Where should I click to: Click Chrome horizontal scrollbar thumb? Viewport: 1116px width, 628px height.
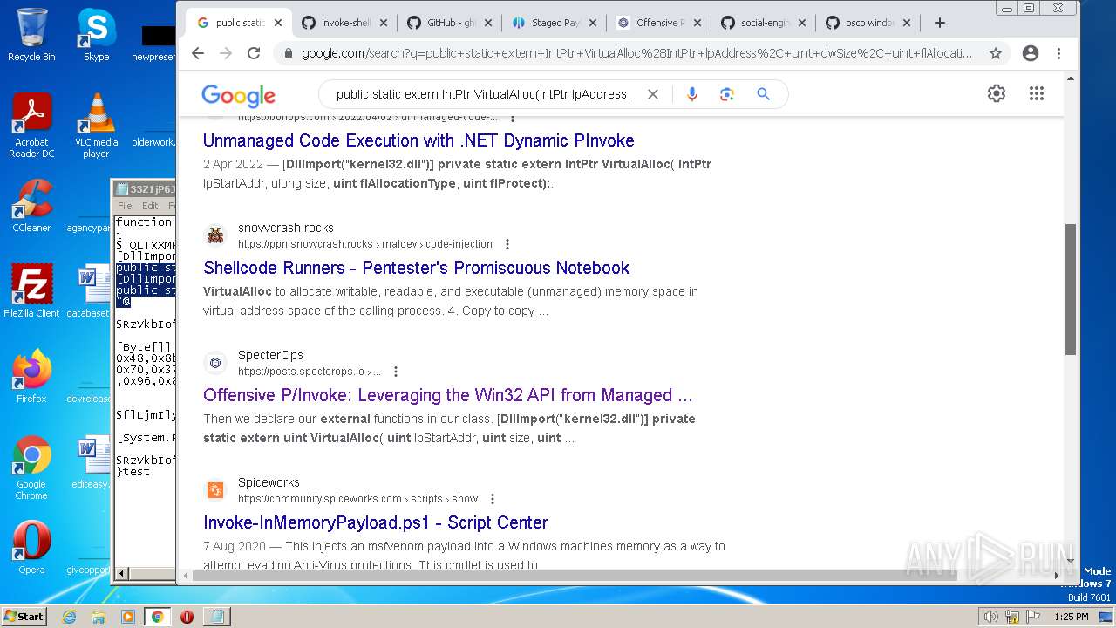[x=575, y=576]
